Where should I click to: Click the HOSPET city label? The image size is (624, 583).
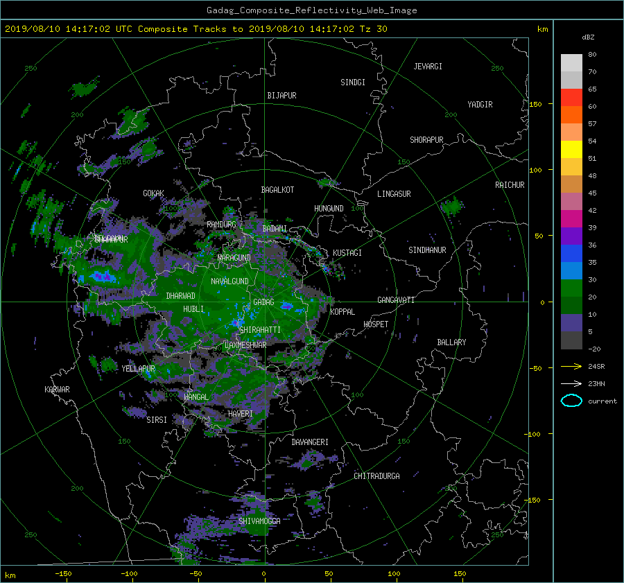point(376,324)
